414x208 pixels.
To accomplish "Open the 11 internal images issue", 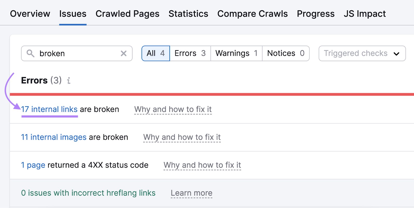I will 54,137.
